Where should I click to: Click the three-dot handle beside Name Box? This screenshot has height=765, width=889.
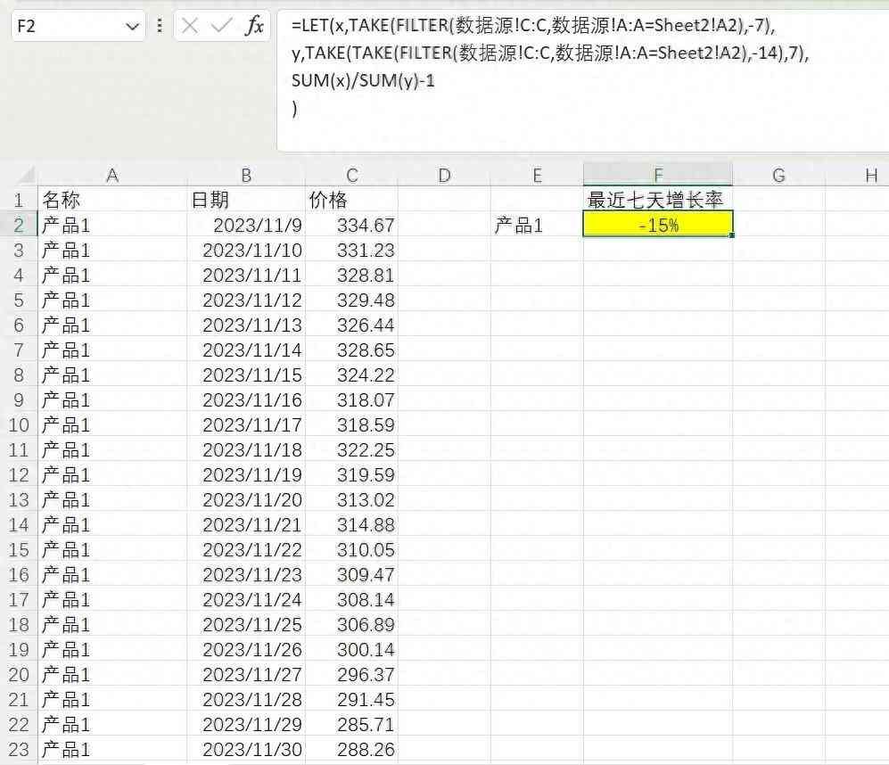[160, 26]
